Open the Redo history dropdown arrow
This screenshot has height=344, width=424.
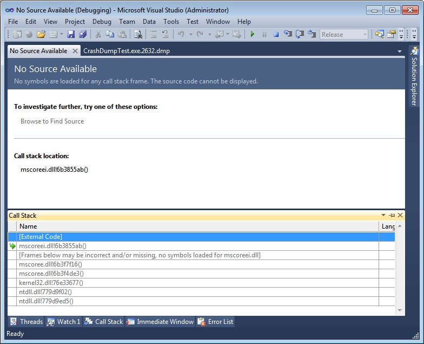pyautogui.click(x=210, y=35)
